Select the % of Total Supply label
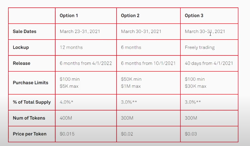The width and height of the screenshot is (250, 146). 32,102
